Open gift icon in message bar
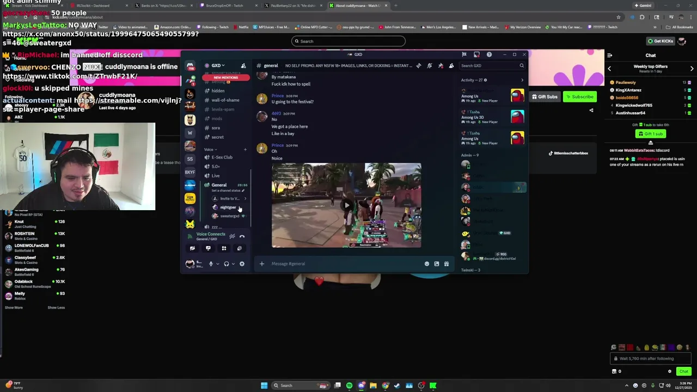Screen dimensions: 697x392 pyautogui.click(x=447, y=264)
